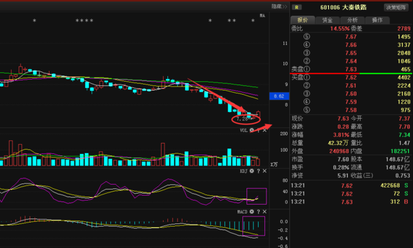Click the MA label on chart
The height and width of the screenshot is (248, 413).
[262, 16]
